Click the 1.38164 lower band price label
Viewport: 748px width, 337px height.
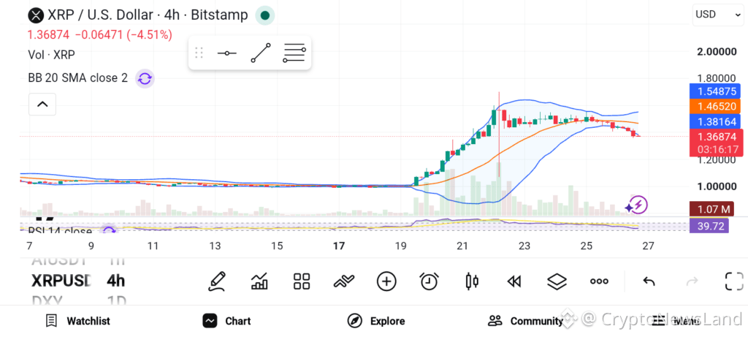coord(715,122)
